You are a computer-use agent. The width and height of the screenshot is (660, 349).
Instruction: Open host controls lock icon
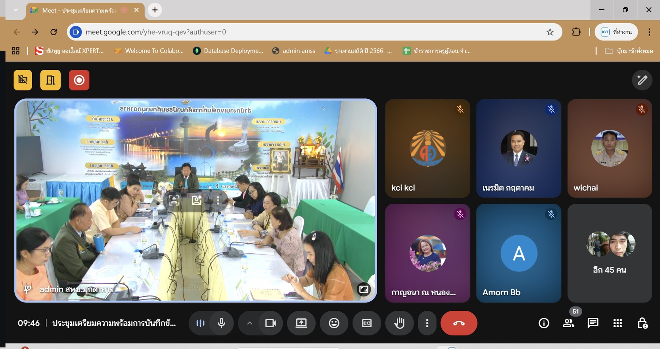(x=642, y=323)
